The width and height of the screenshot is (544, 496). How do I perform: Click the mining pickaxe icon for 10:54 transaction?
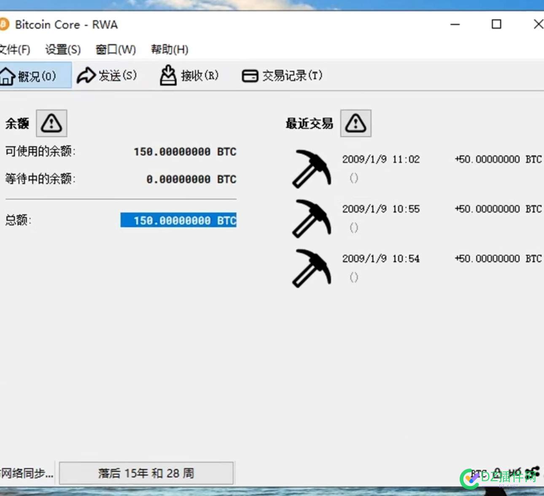tap(312, 268)
